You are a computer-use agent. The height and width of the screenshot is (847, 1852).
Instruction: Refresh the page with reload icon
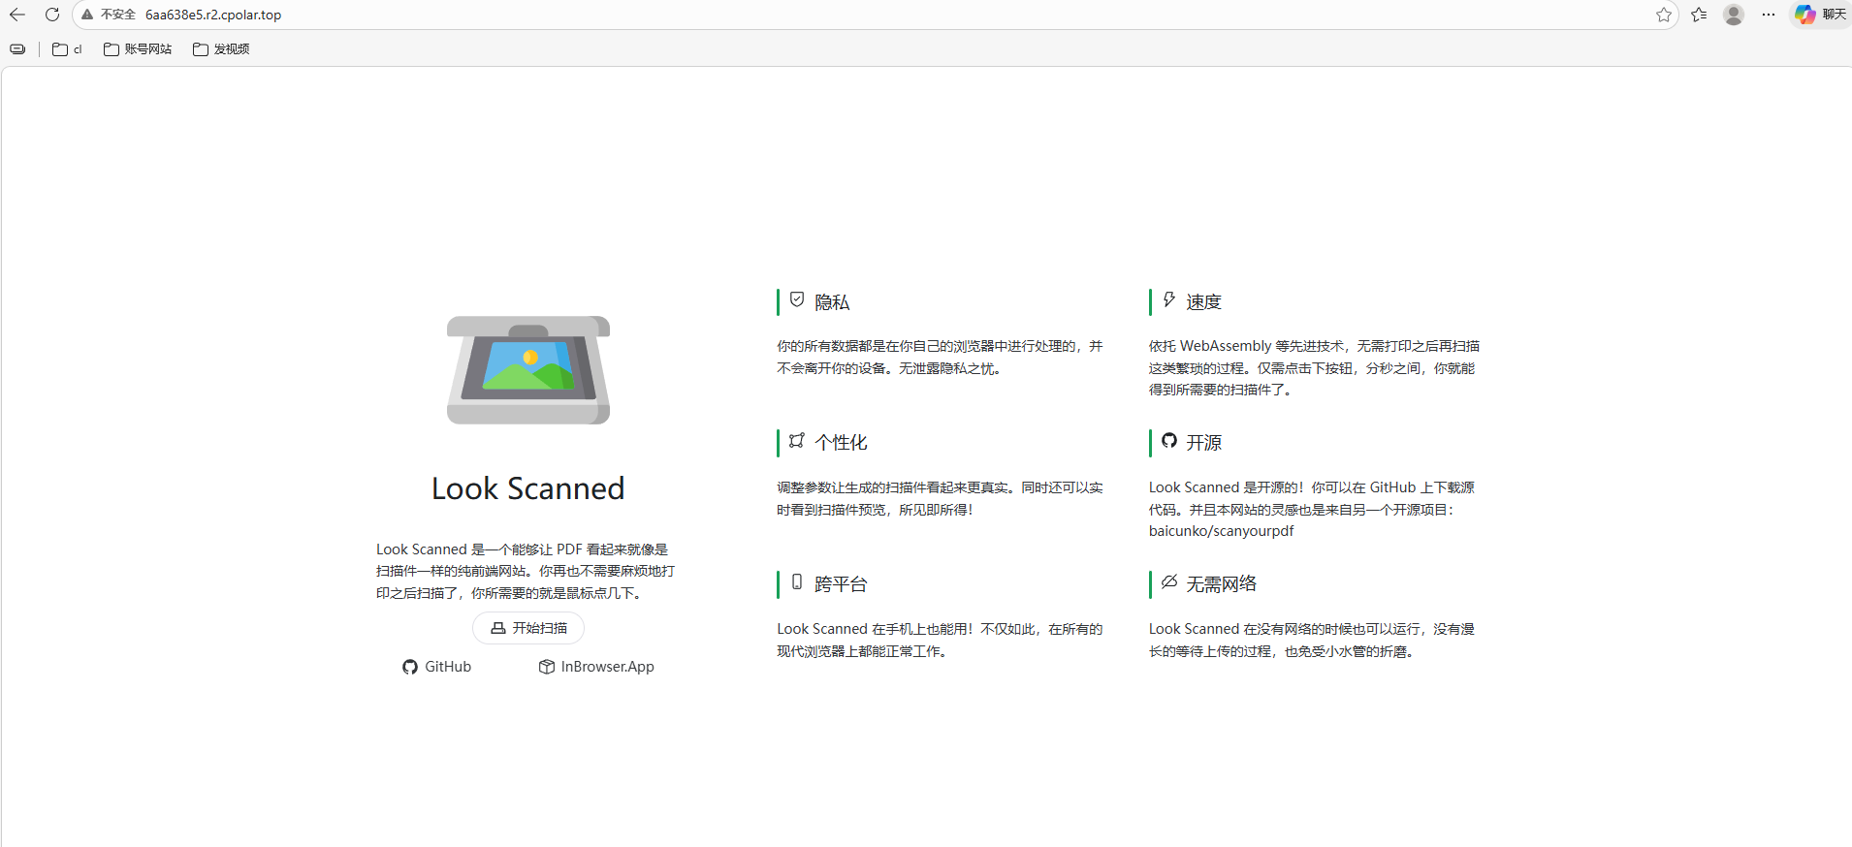tap(52, 15)
